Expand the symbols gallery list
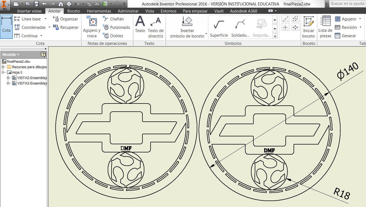The width and height of the screenshot is (366, 207). (x=275, y=36)
